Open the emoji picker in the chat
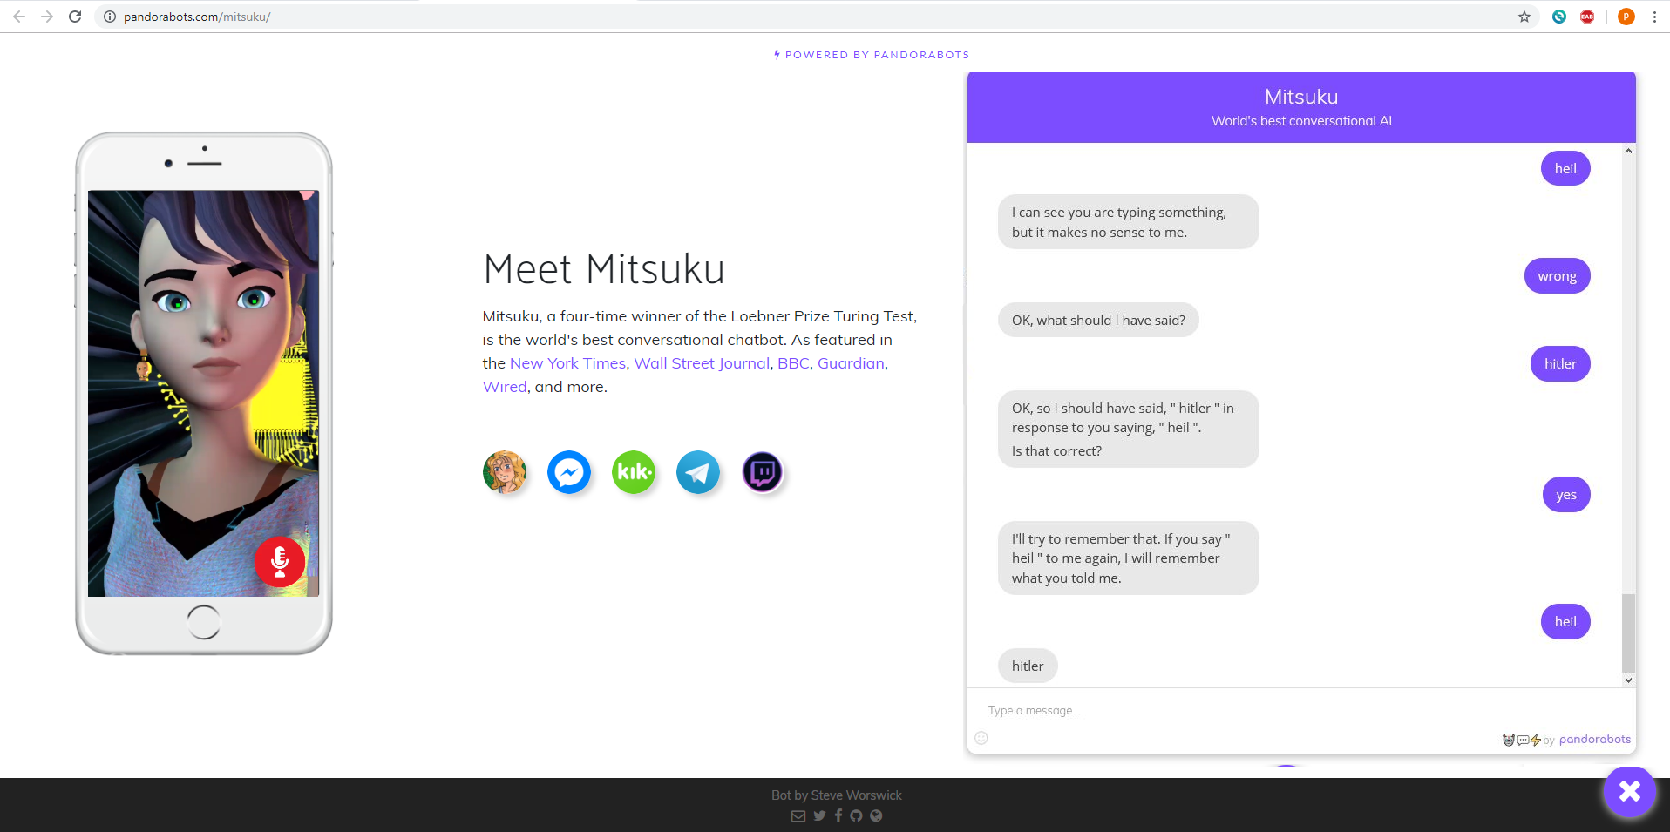The image size is (1670, 832). pyautogui.click(x=981, y=738)
